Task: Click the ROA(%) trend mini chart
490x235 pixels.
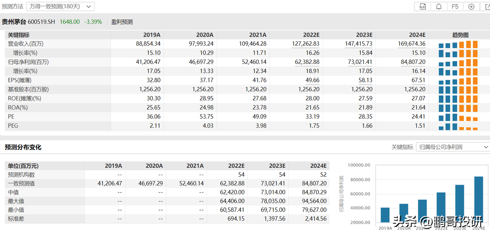Action: pos(458,108)
